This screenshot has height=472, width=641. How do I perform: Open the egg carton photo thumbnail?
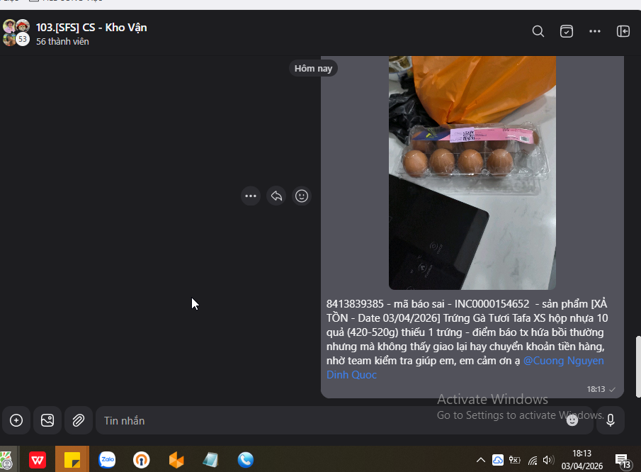pos(472,173)
